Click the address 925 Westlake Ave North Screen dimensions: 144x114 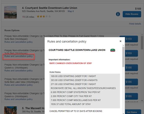point(43,11)
